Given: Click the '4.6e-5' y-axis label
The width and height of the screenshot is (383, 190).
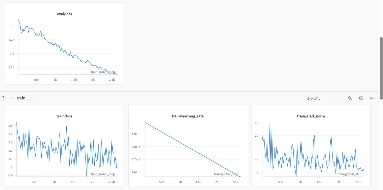Looking at the screenshot, I should (136, 172).
